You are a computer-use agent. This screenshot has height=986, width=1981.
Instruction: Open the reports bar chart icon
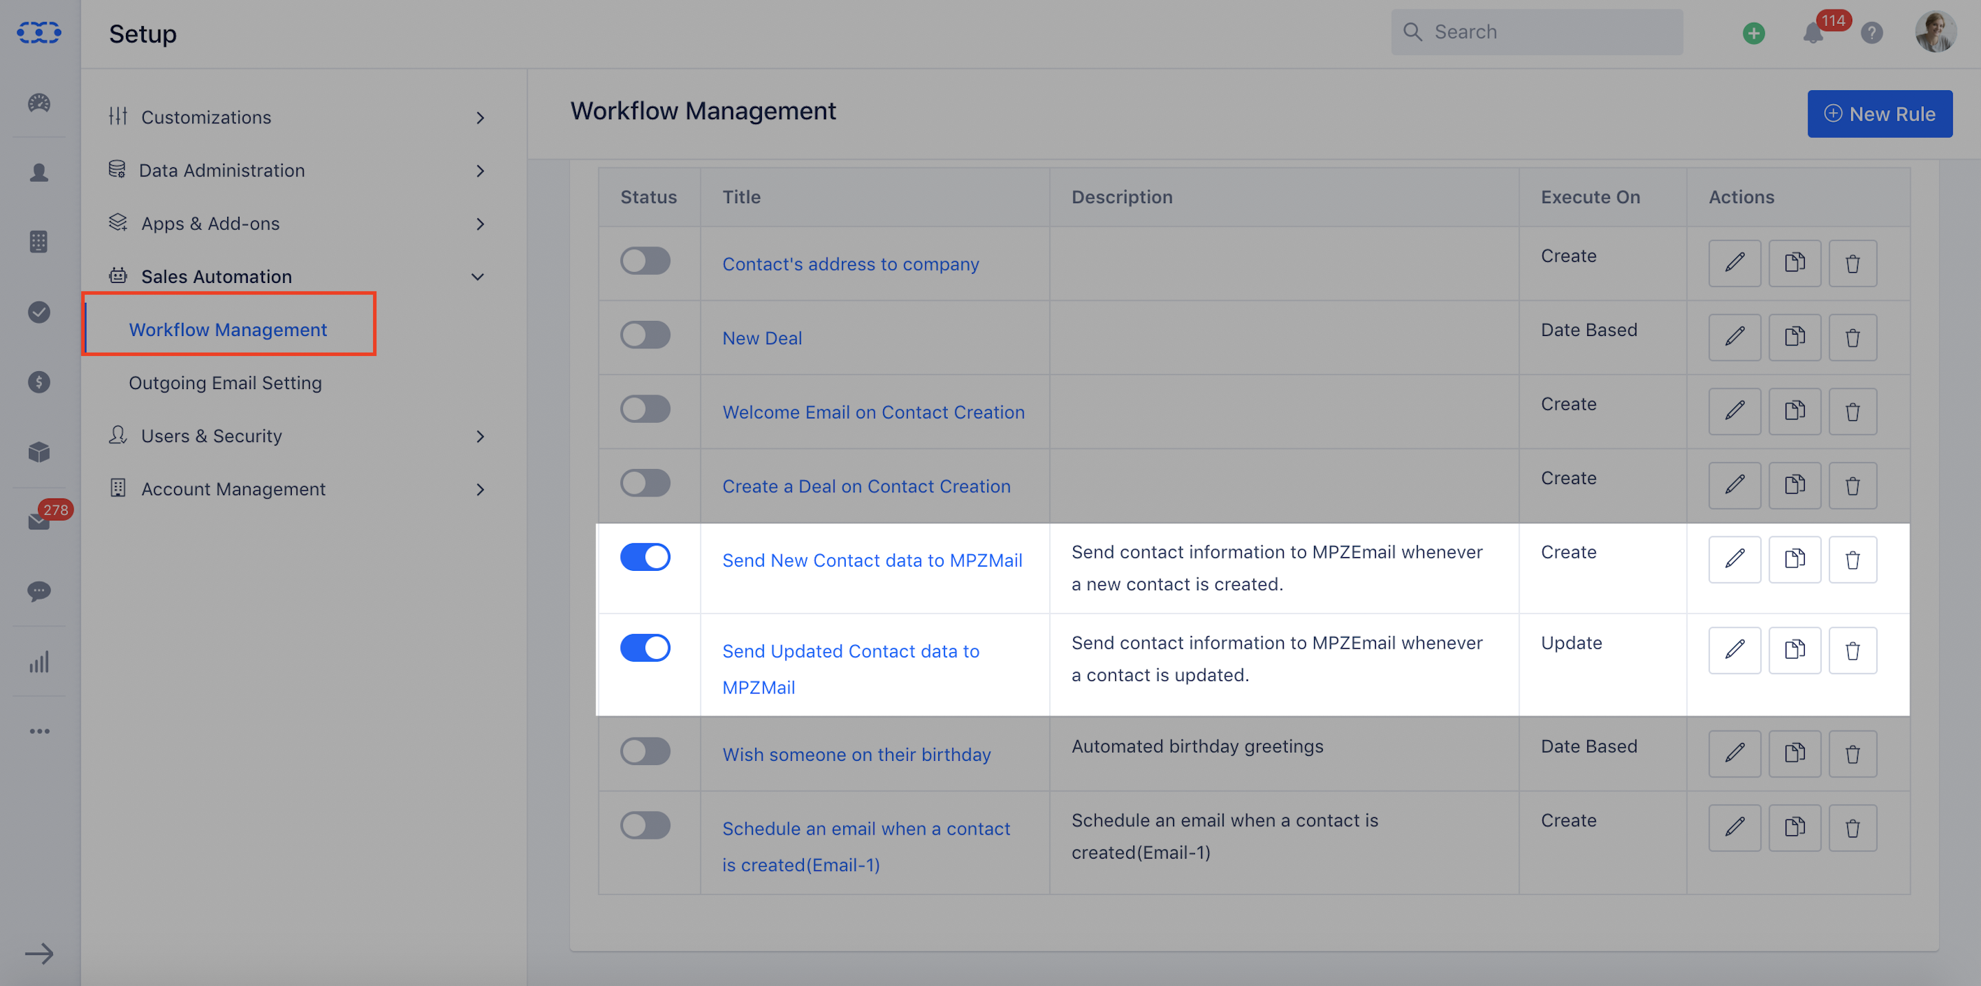[39, 662]
